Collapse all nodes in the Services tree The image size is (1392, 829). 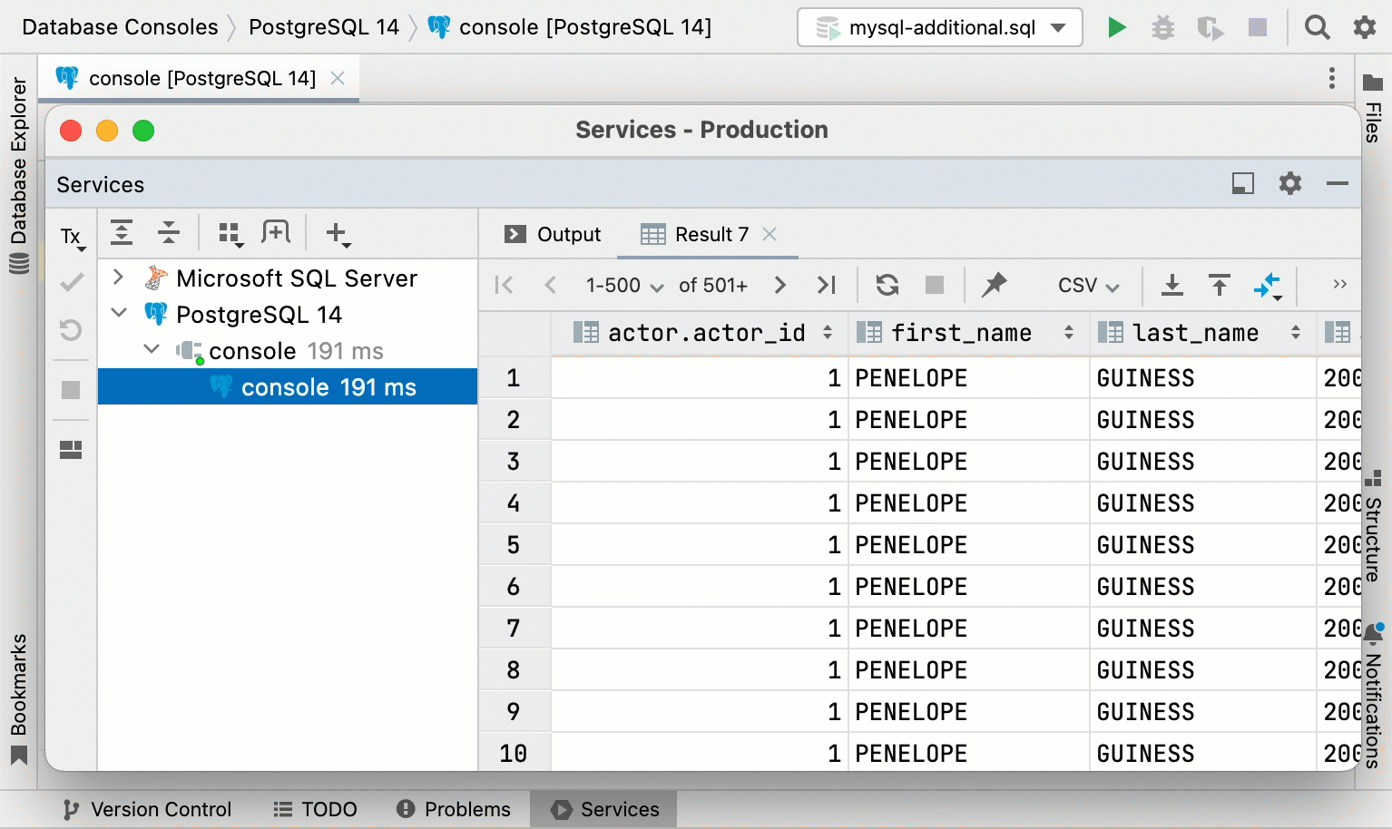(x=168, y=233)
